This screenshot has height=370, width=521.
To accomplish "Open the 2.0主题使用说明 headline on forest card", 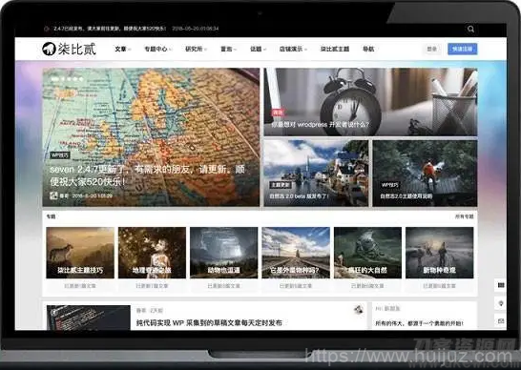I will (406, 195).
